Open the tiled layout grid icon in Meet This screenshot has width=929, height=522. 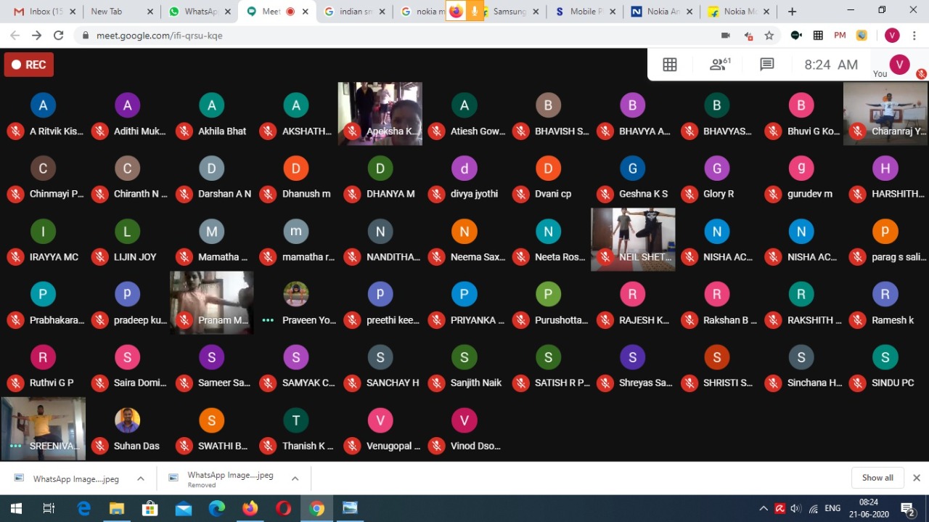click(669, 65)
